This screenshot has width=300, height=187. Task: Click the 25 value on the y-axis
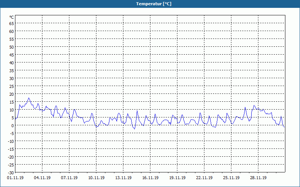(x=12, y=86)
